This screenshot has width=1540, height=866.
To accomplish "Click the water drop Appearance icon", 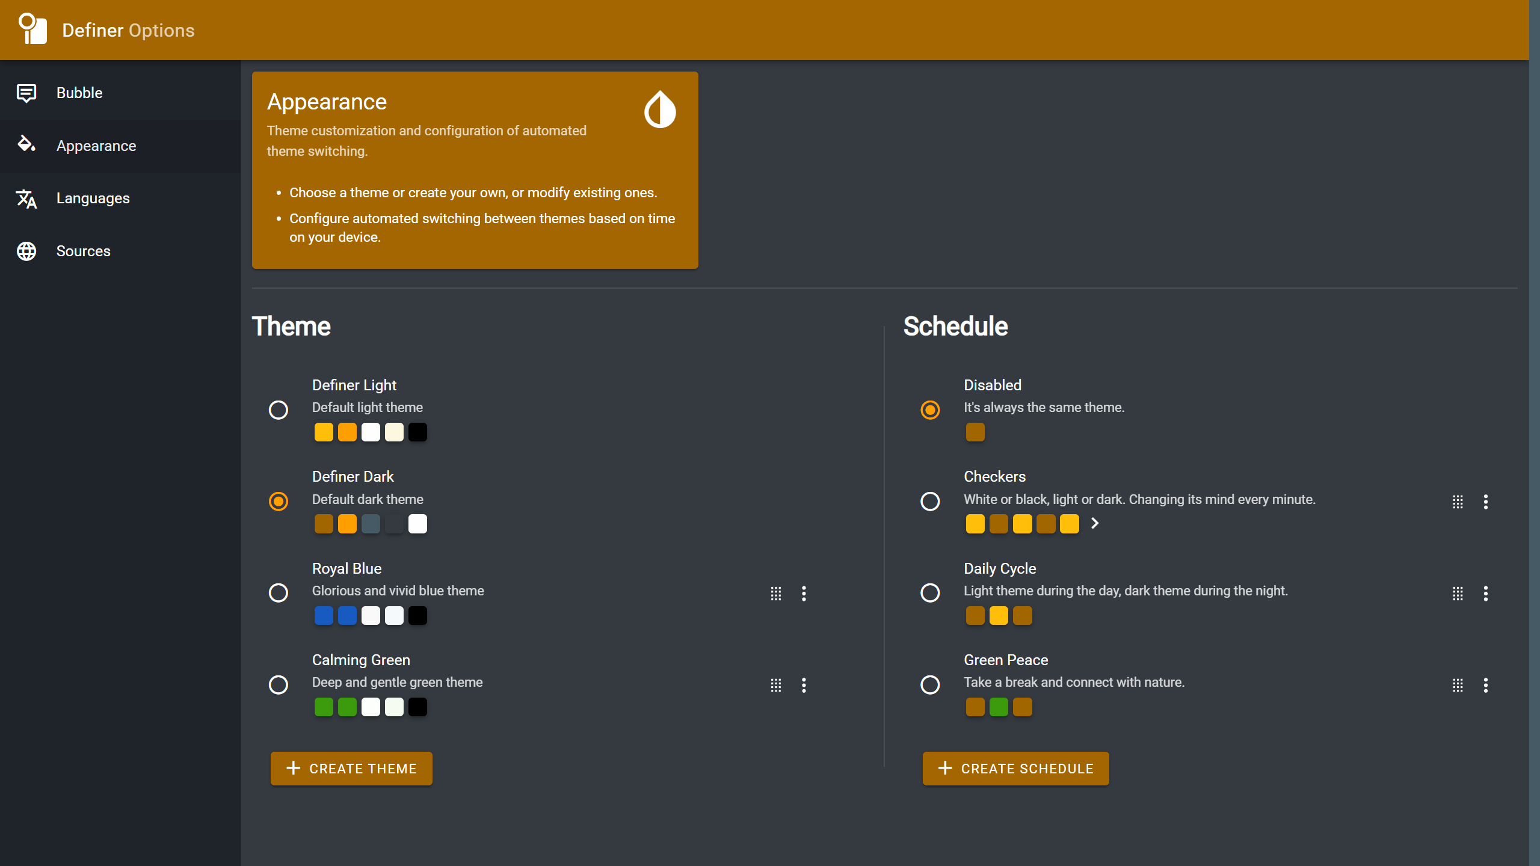I will click(660, 109).
